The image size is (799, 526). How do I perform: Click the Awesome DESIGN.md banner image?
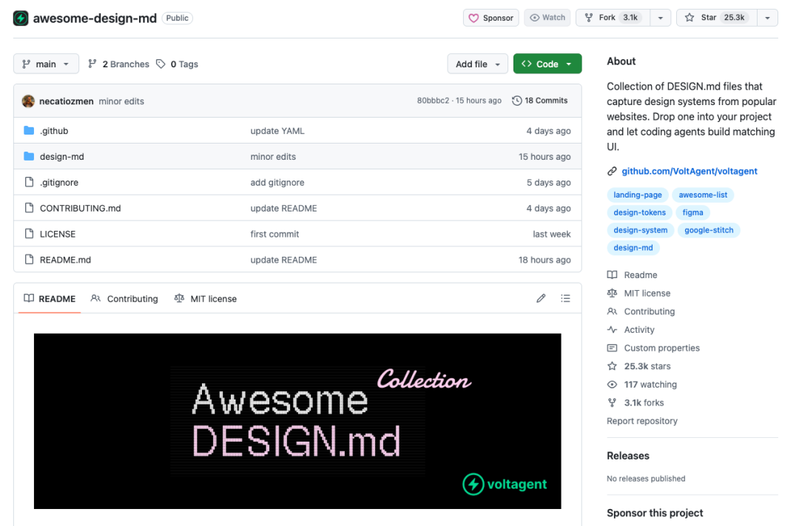coord(297,421)
